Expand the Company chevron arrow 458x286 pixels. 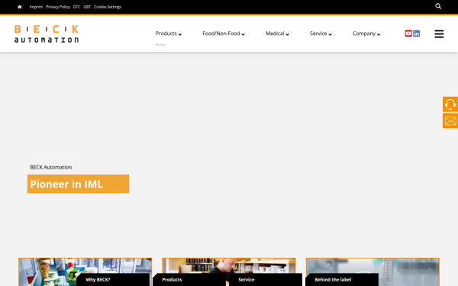[x=379, y=34]
